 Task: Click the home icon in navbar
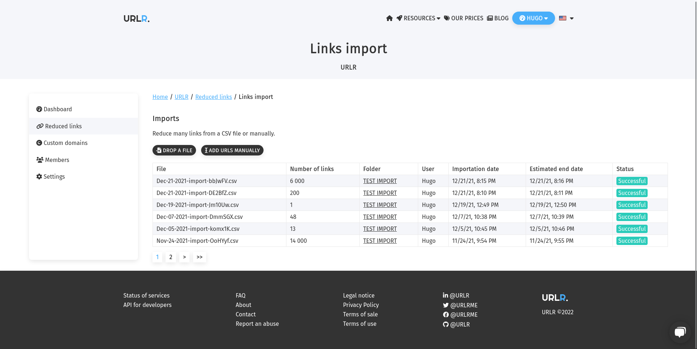click(390, 18)
